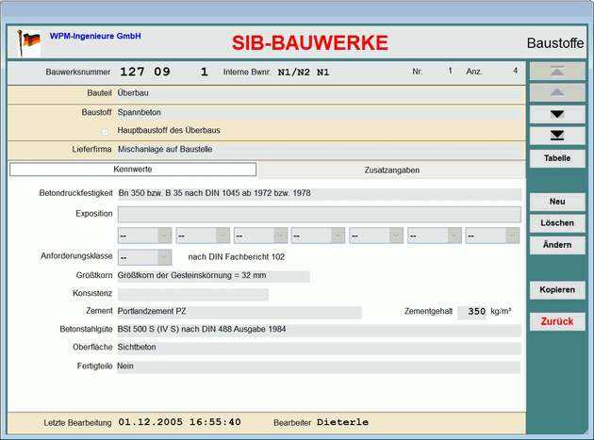
Task: Click Lieferfirma field Mischanlage auf Baustelle
Action: pyautogui.click(x=321, y=150)
